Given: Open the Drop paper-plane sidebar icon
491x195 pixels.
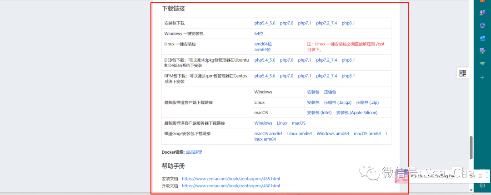Looking at the screenshot, I should 482,63.
